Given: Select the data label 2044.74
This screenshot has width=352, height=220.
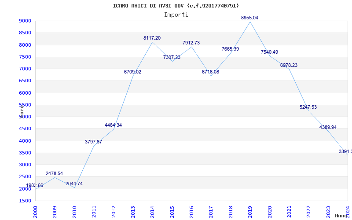Looking at the screenshot, I should (74, 183).
